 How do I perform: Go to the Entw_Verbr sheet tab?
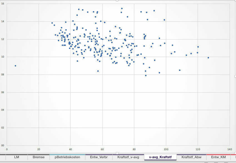tap(99, 157)
